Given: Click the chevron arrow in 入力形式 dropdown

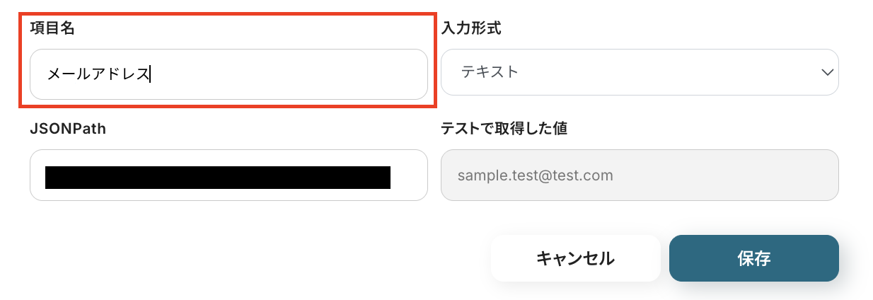Looking at the screenshot, I should pos(826,72).
